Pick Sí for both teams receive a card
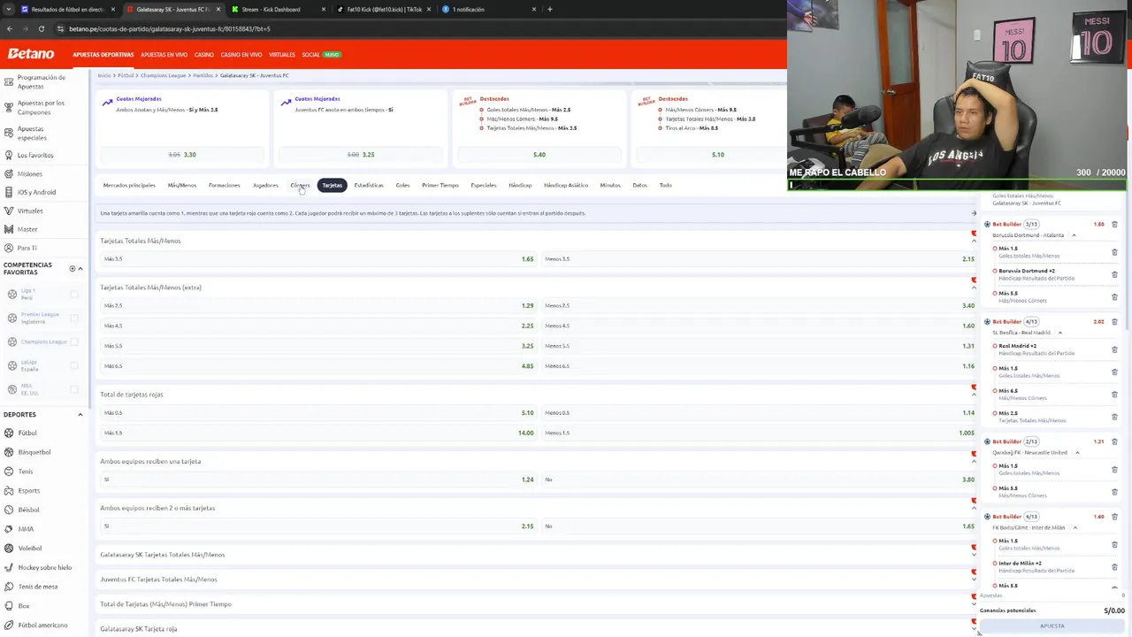 point(318,480)
